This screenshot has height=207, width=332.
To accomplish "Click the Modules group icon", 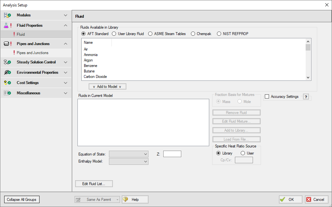I will 7,15.
